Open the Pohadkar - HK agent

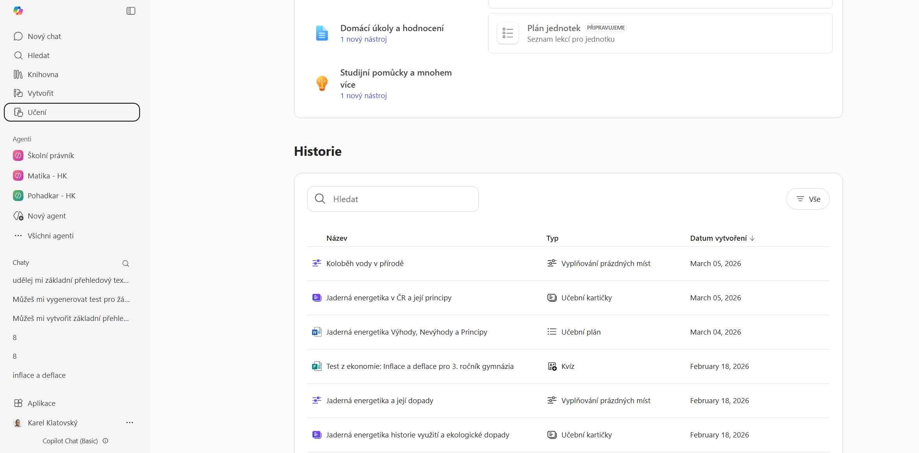click(51, 196)
